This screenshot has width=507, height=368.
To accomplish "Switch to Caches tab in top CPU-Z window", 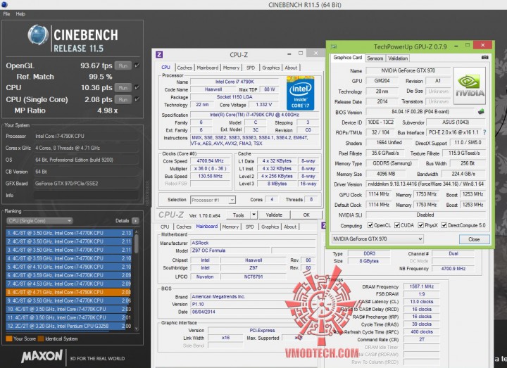I will 184,68.
